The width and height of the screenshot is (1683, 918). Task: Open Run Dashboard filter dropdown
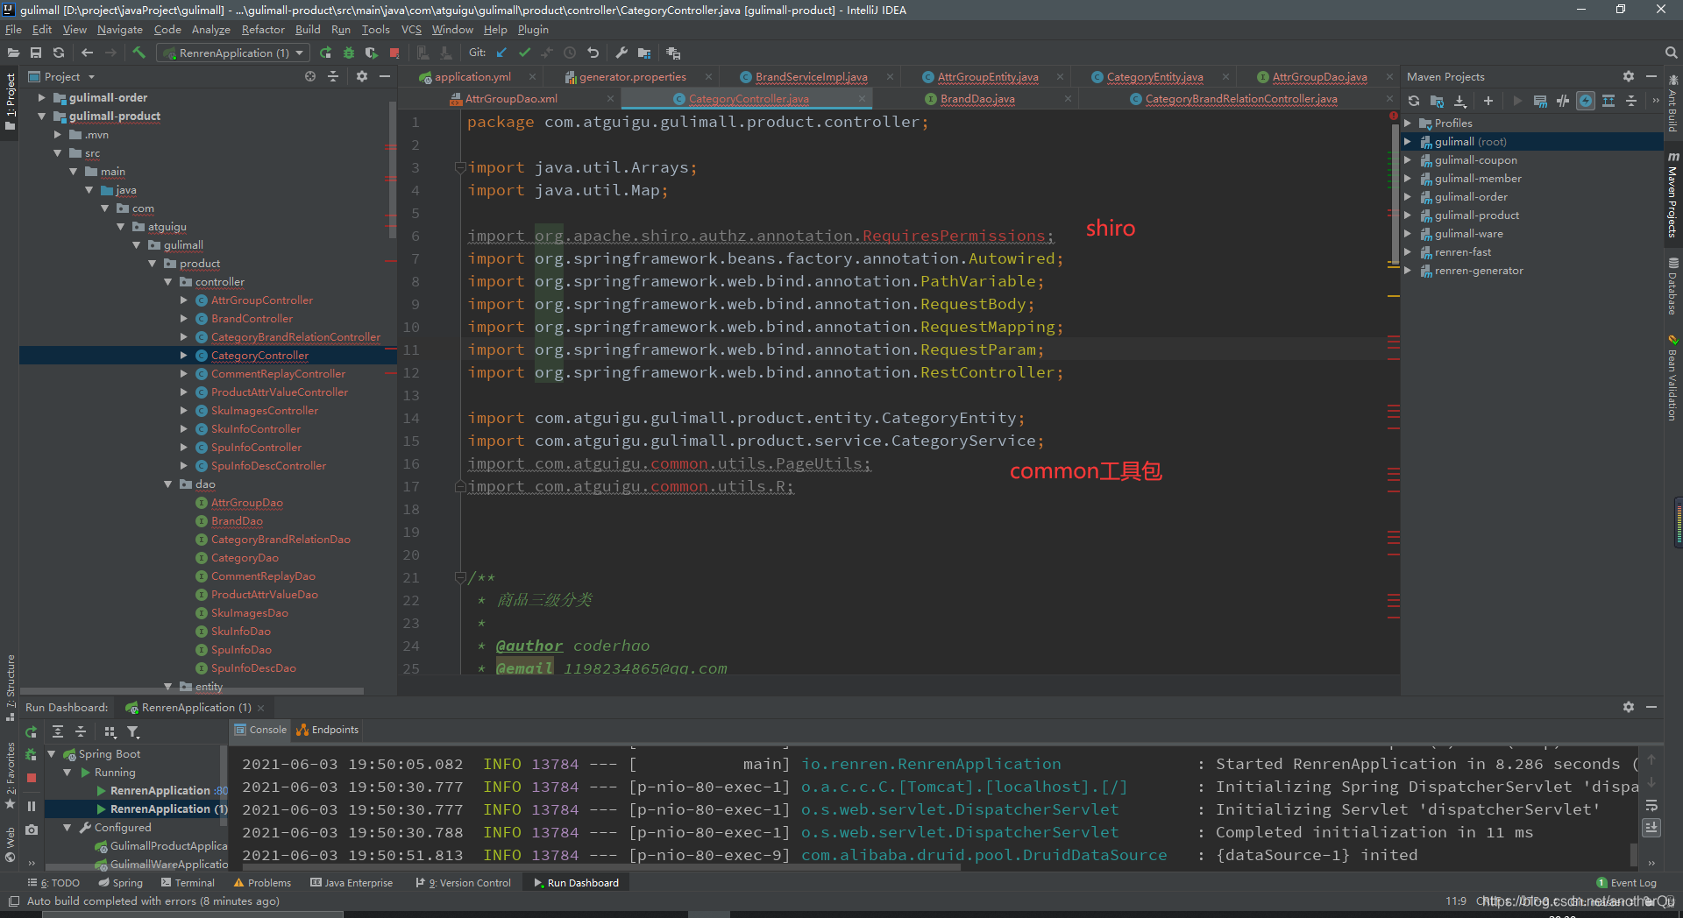[133, 732]
